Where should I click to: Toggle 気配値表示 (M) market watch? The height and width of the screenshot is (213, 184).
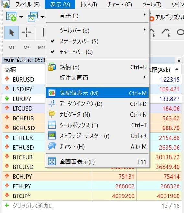click(97, 93)
